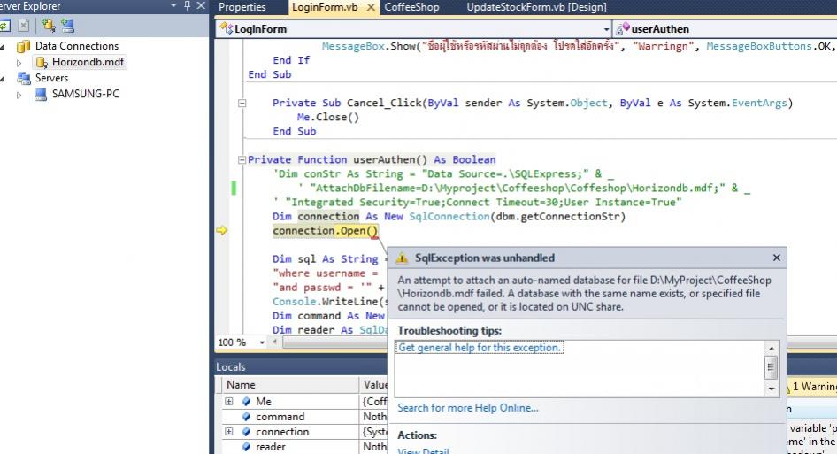Expand the Horizondb.mdf node
This screenshot has width=837, height=454.
click(19, 63)
